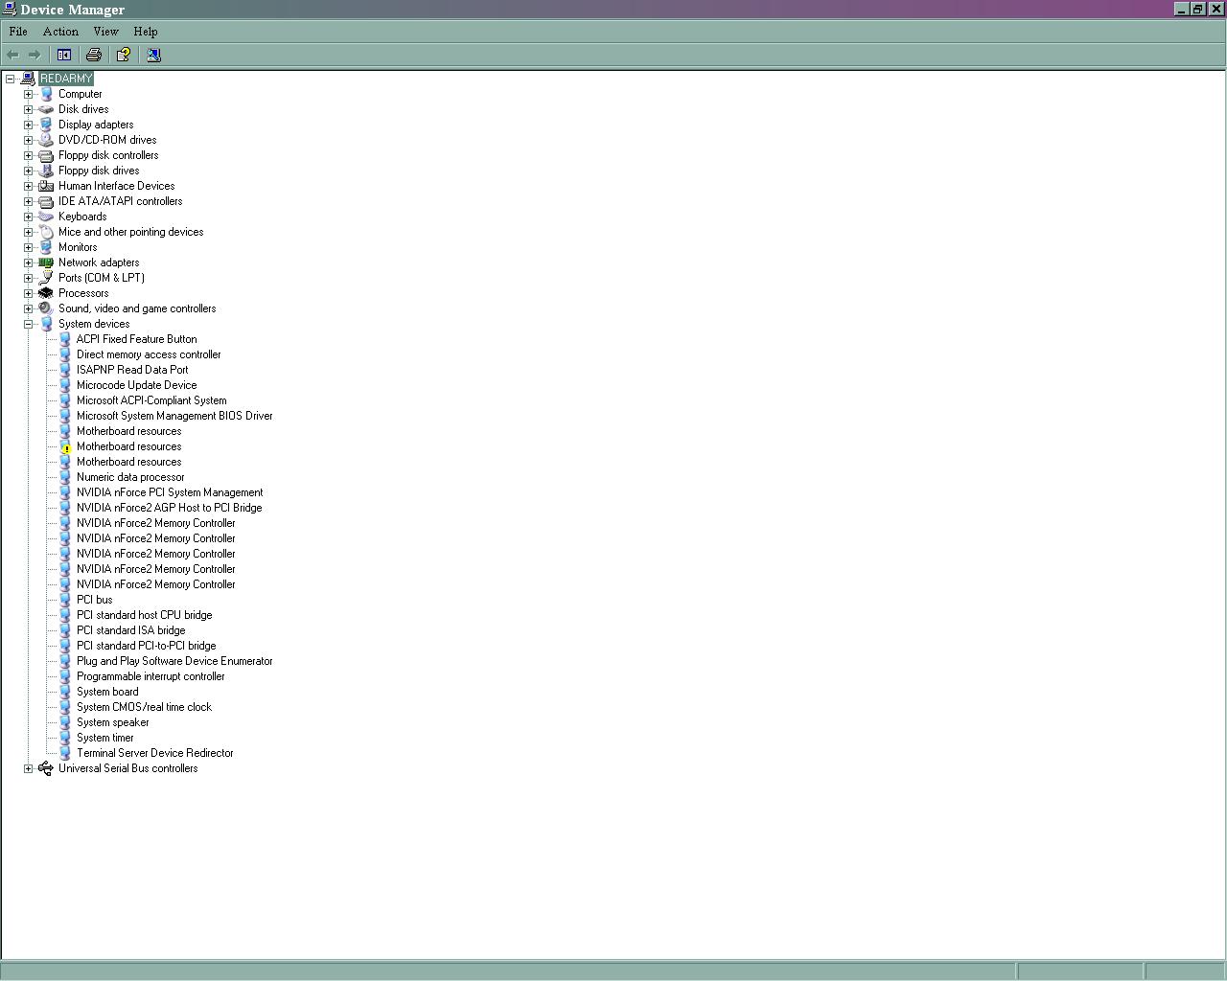
Task: Open the File menu
Action: pos(18,32)
